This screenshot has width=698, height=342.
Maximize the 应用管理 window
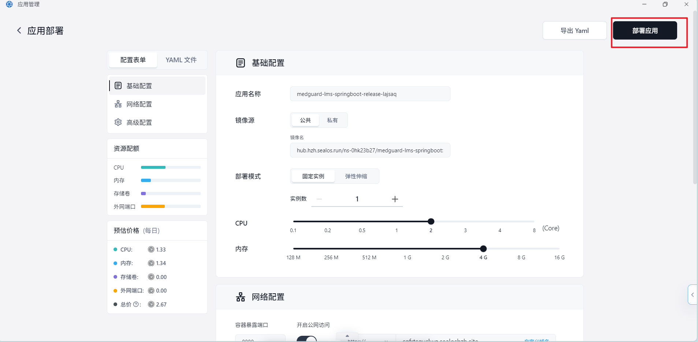click(x=665, y=4)
